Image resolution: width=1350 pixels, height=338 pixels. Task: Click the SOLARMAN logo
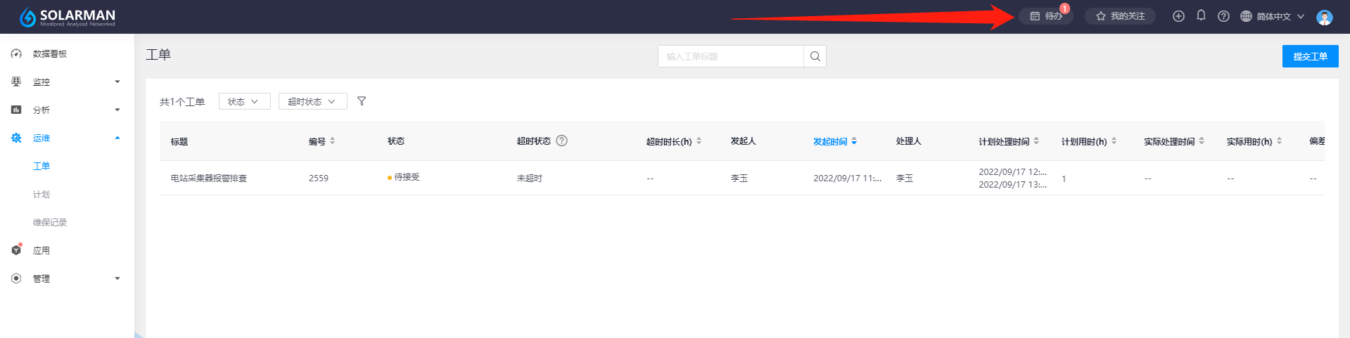coord(68,17)
